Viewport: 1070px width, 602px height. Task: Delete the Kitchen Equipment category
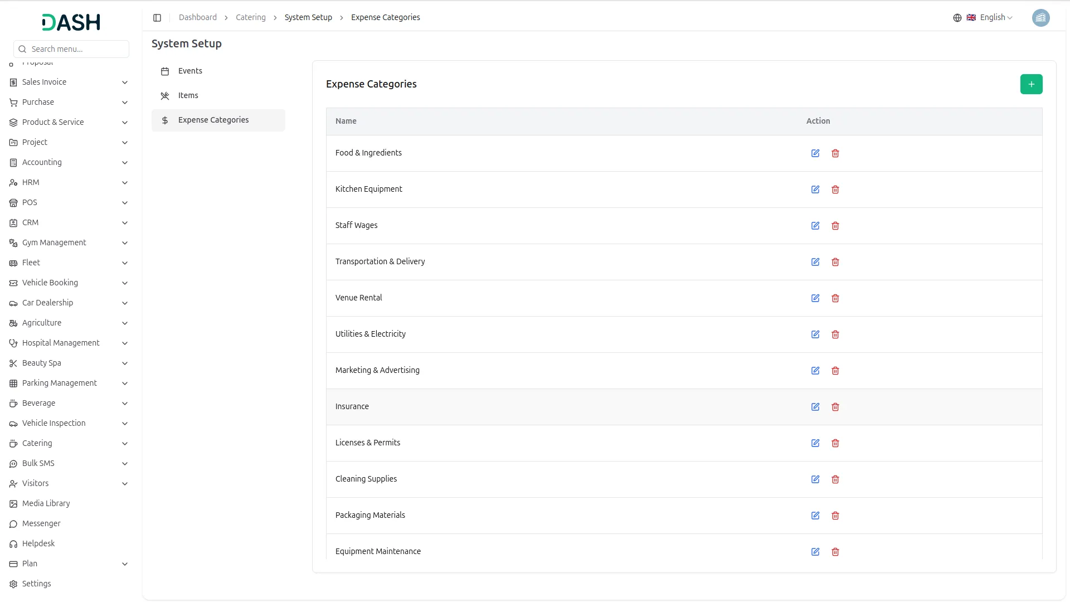[835, 190]
